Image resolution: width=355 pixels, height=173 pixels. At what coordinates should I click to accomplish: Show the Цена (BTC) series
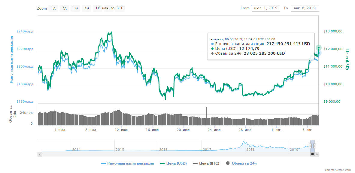(206, 163)
